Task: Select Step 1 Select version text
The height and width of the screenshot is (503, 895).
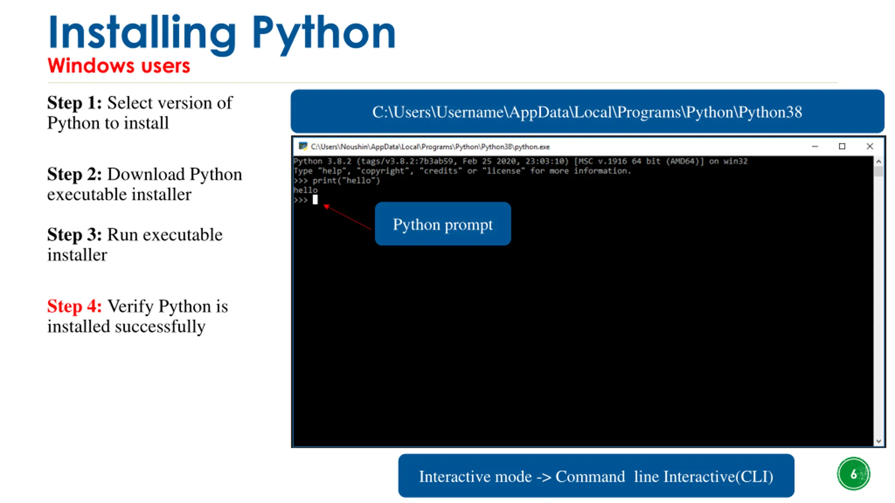Action: [x=140, y=112]
